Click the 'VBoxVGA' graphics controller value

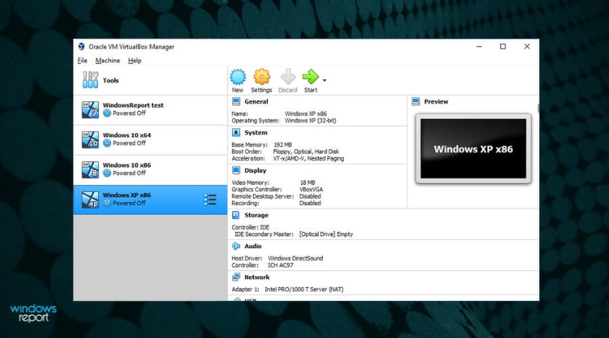coord(311,189)
